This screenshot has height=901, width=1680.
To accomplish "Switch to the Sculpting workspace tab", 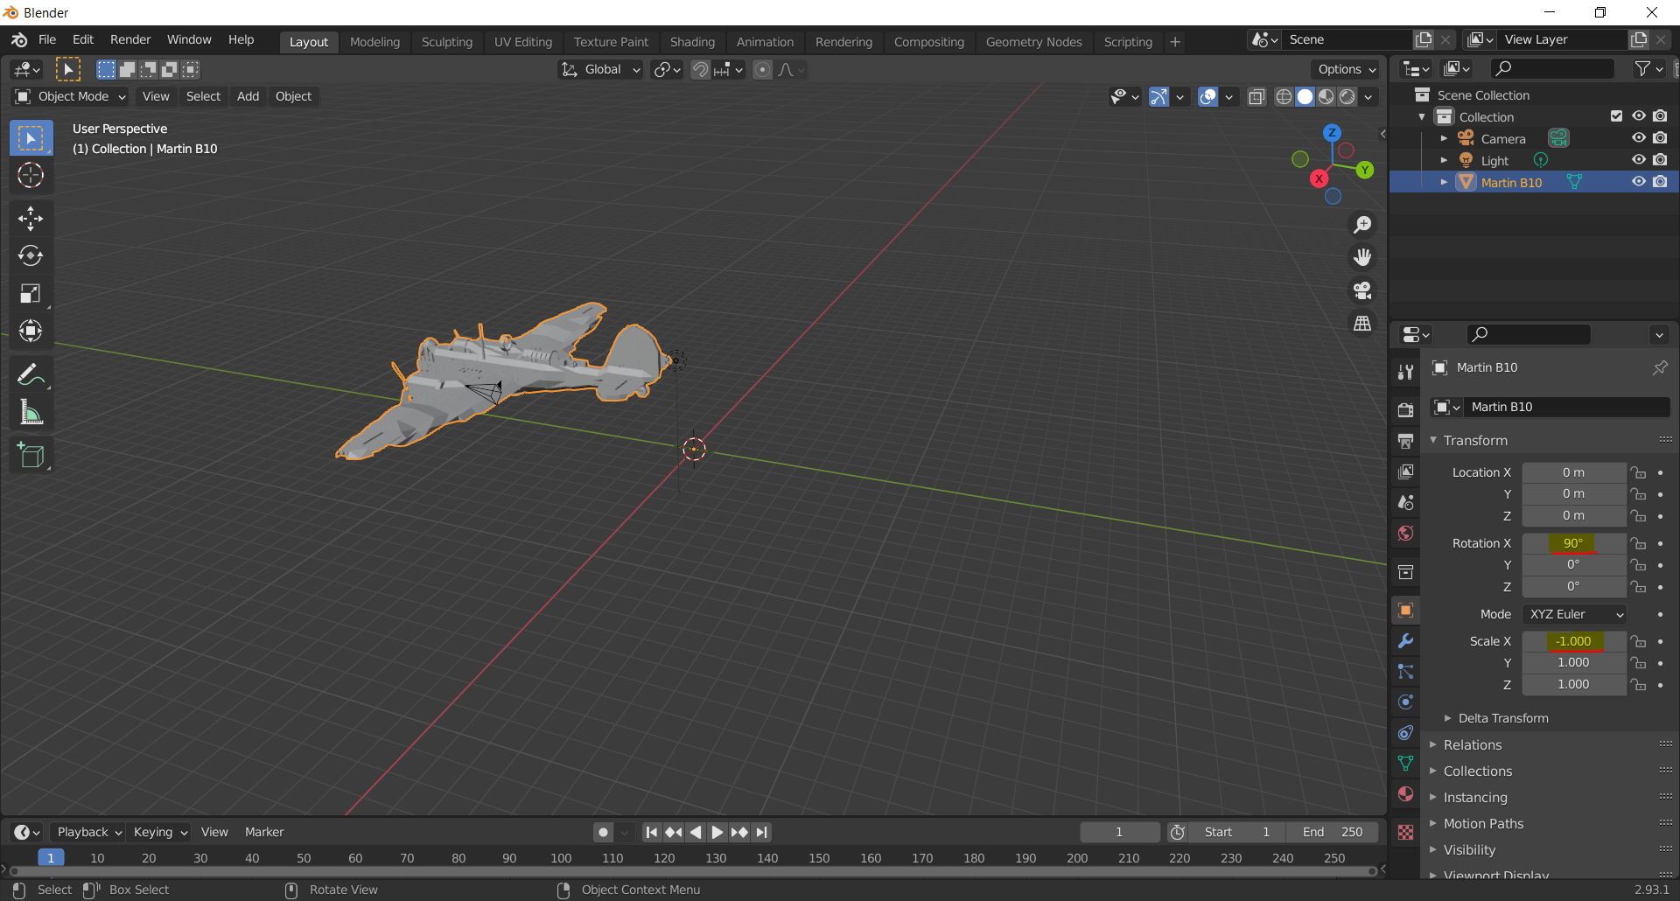I will [x=446, y=42].
